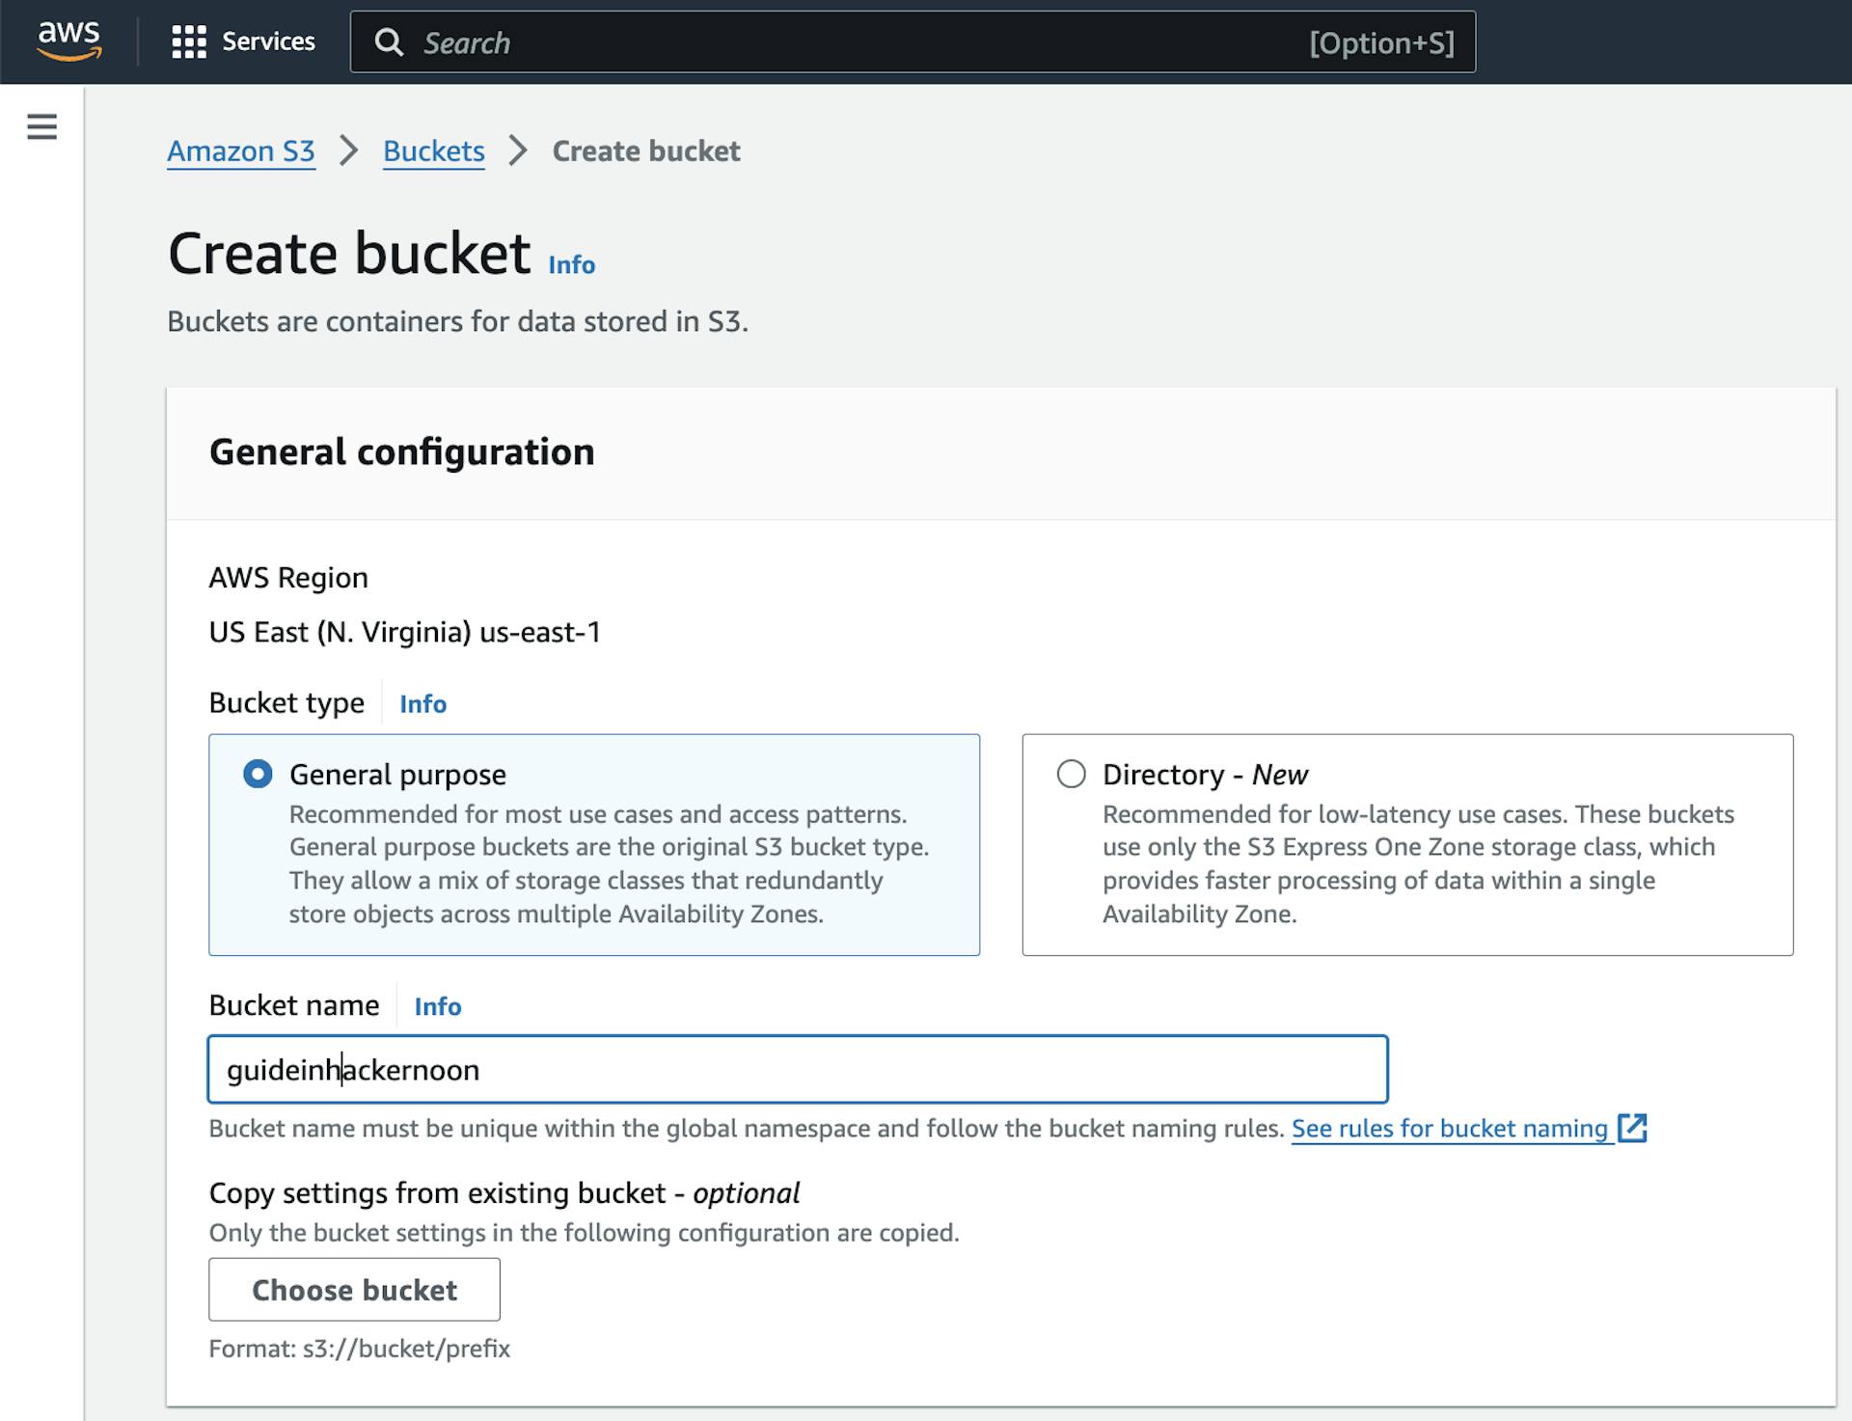
Task: Click Info beside the Bucket type label
Action: [422, 704]
